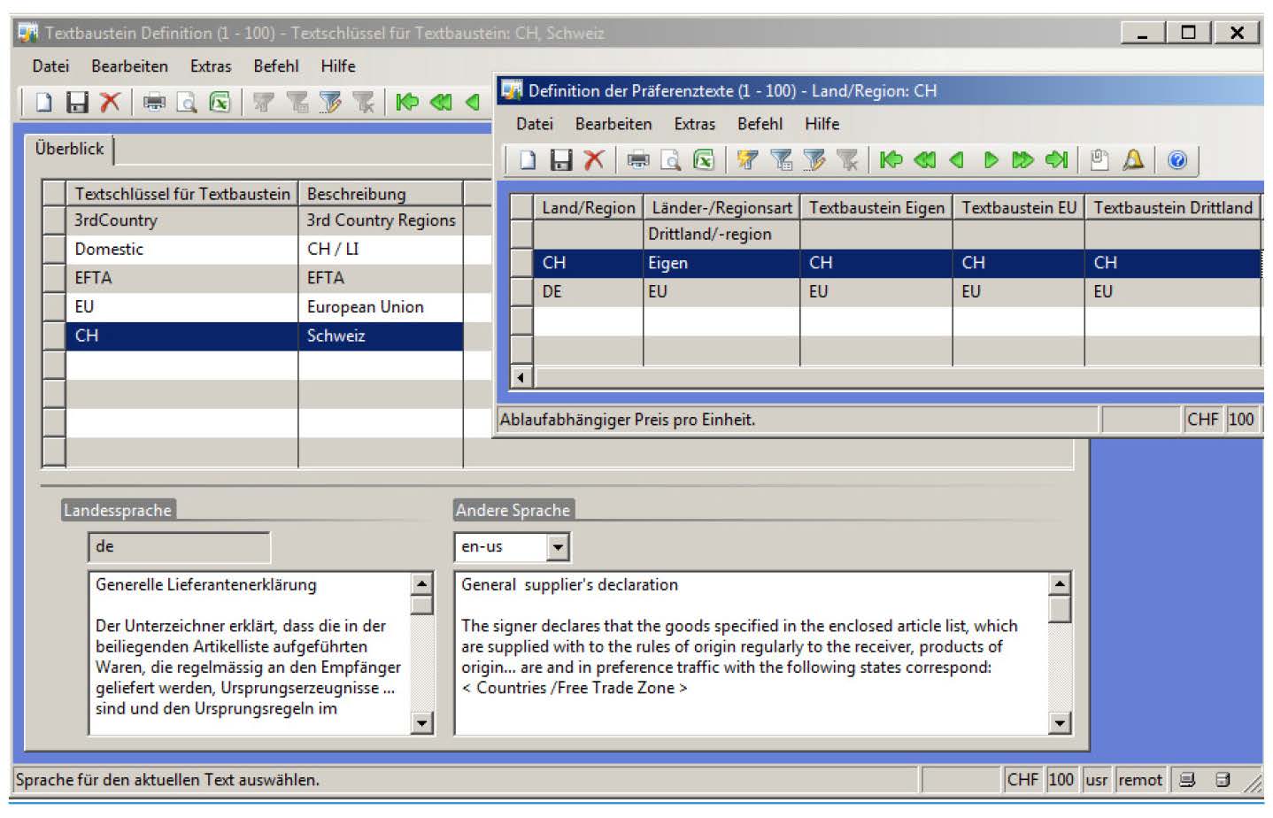Jump to first record in Textbaustein Definition toolbar
The height and width of the screenshot is (818, 1273).
pos(407,102)
